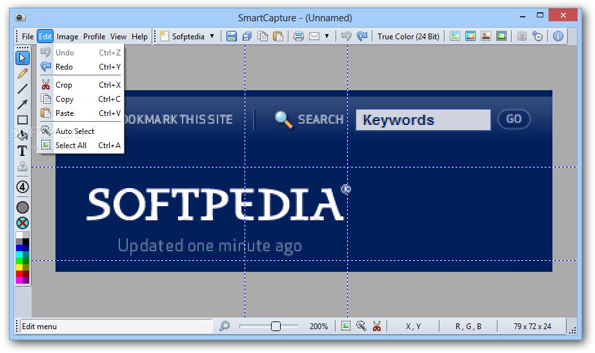Image resolution: width=595 pixels, height=353 pixels.
Task: Click the blue Info icon
Action: point(558,36)
